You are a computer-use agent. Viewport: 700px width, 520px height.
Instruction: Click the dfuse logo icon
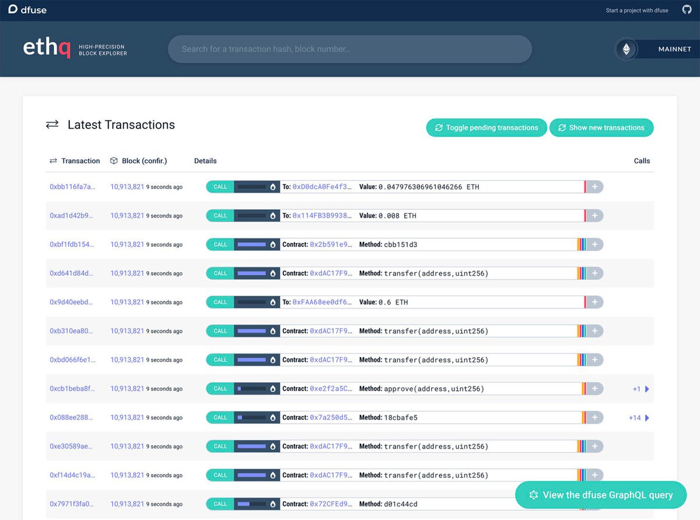[13, 10]
